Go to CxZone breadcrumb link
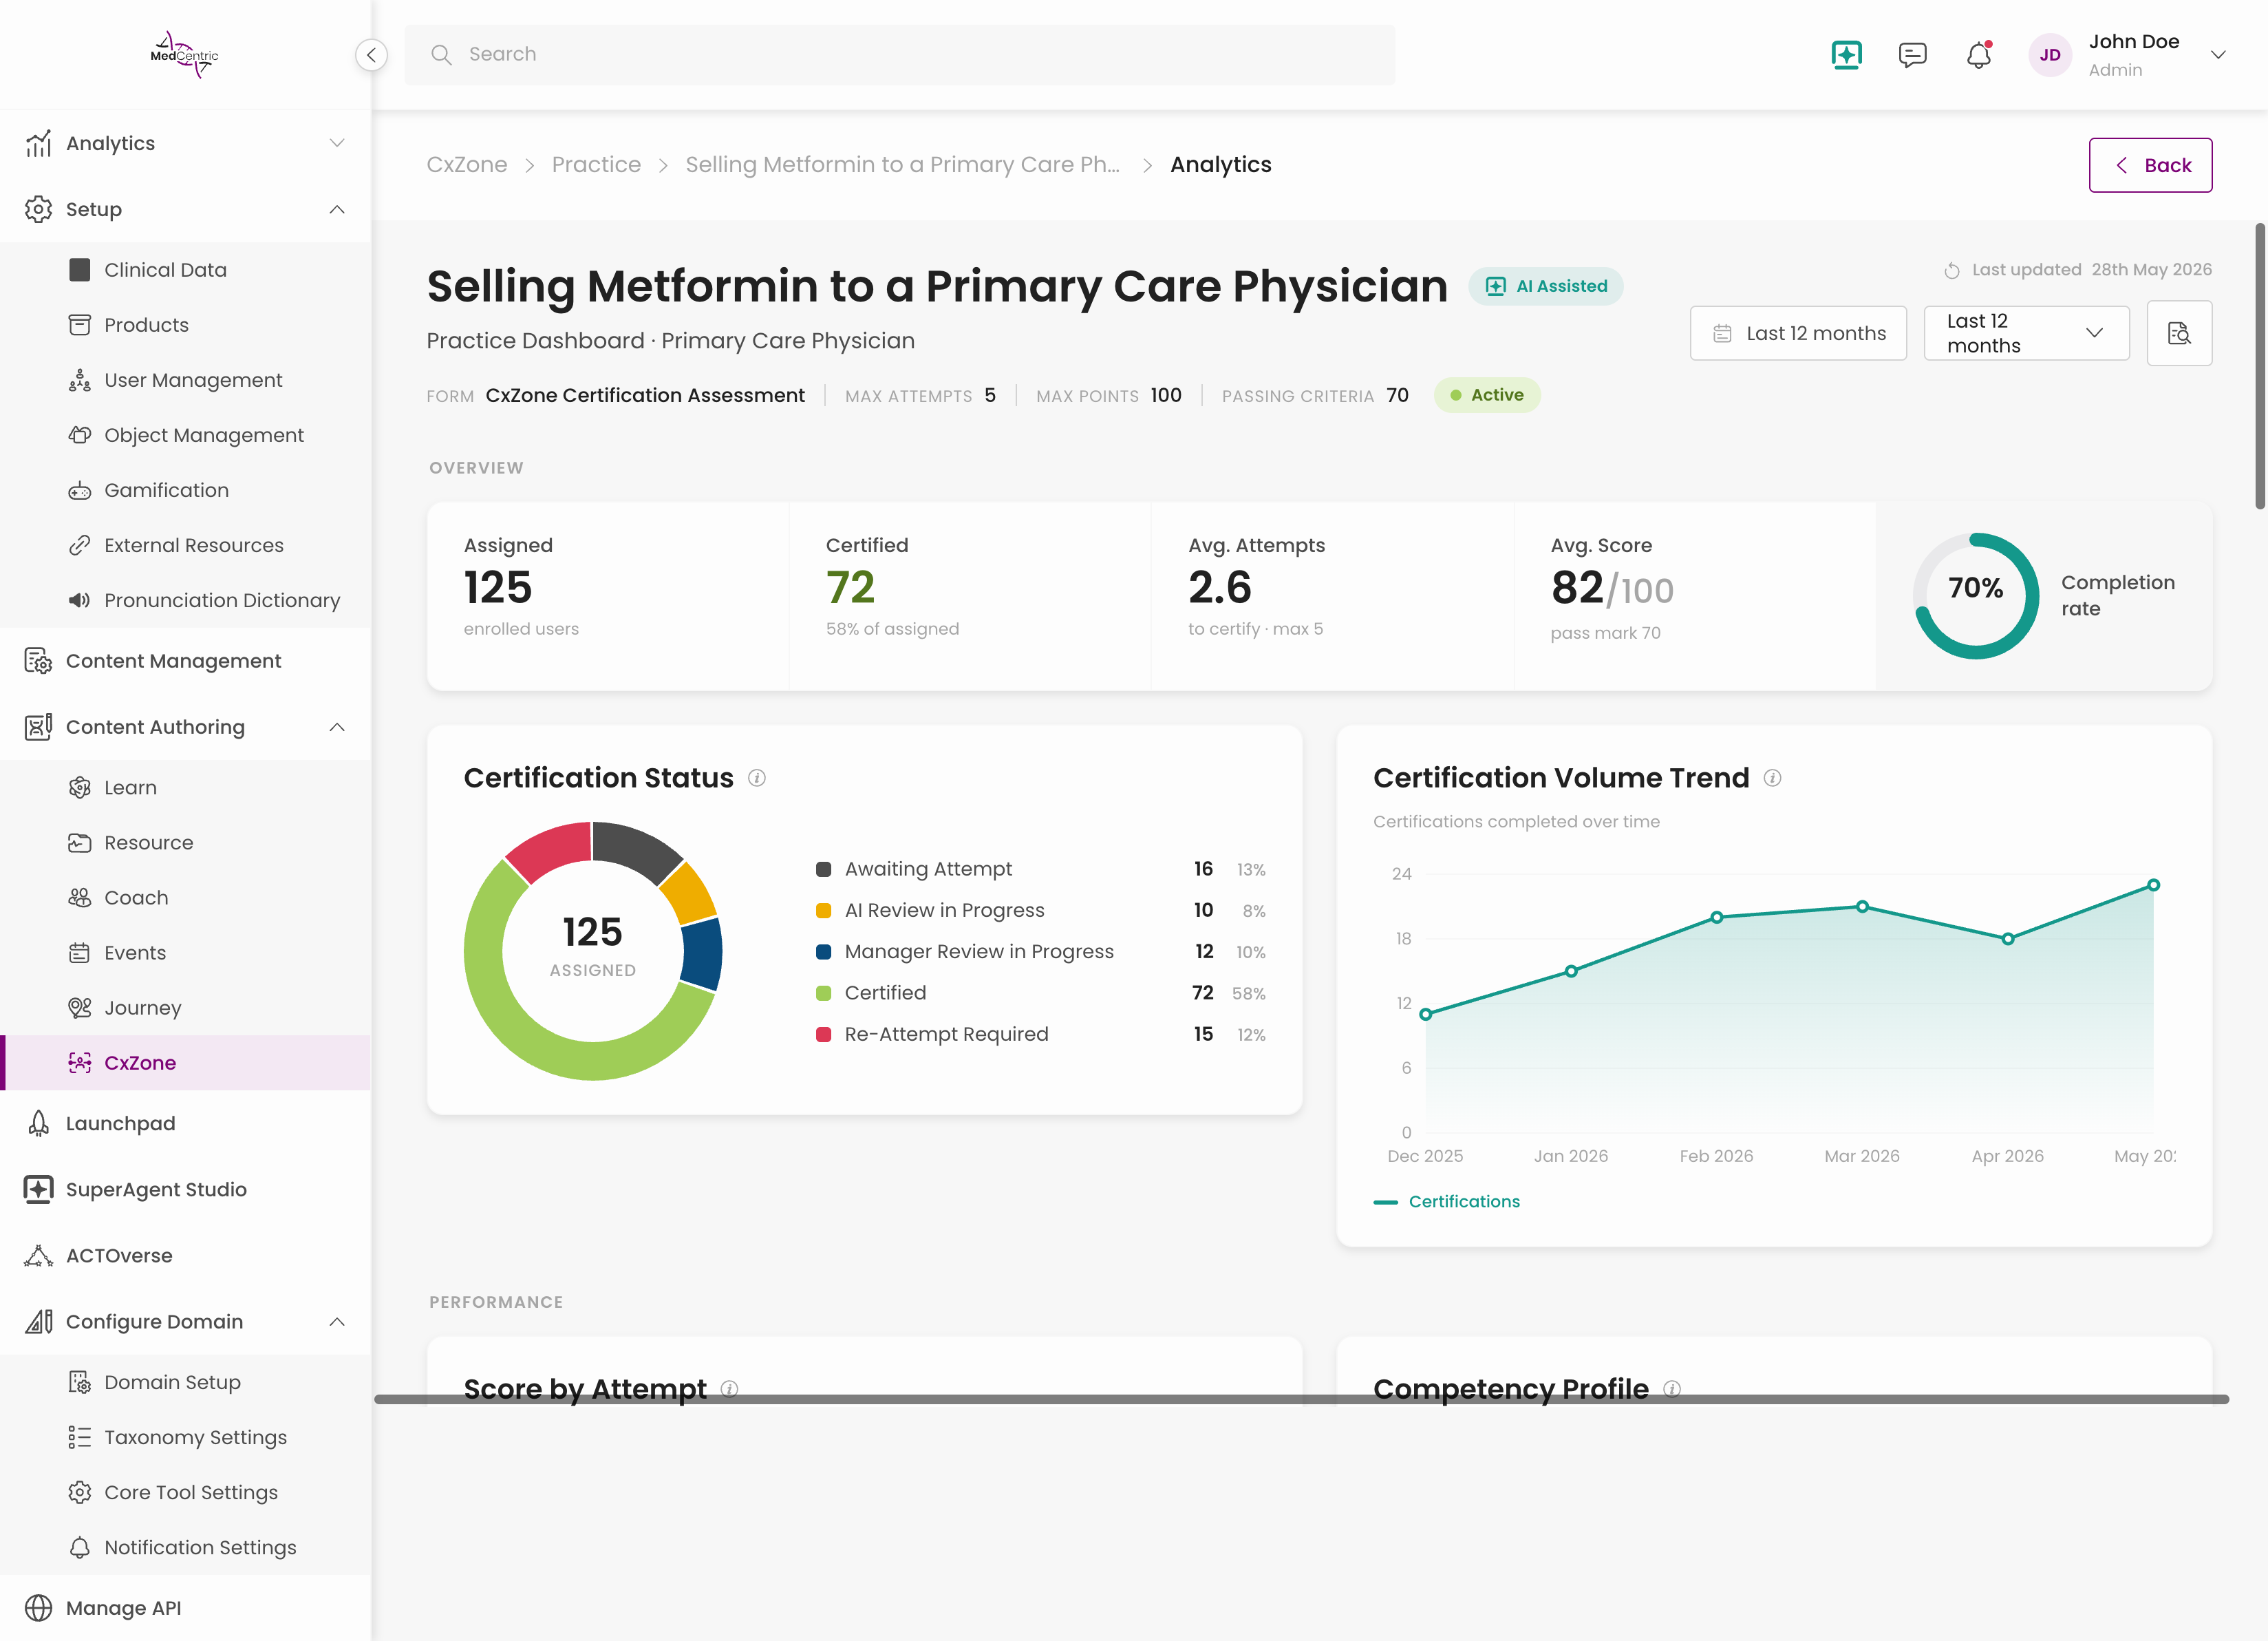 pos(467,165)
